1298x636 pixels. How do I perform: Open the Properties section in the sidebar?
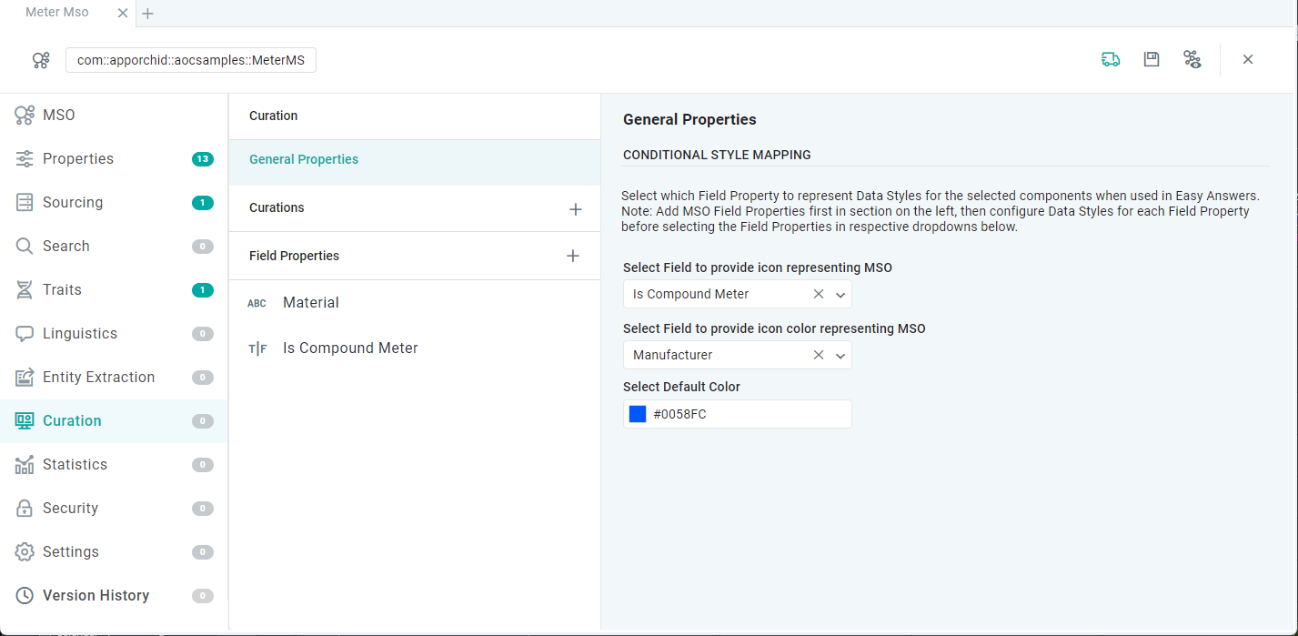(78, 159)
